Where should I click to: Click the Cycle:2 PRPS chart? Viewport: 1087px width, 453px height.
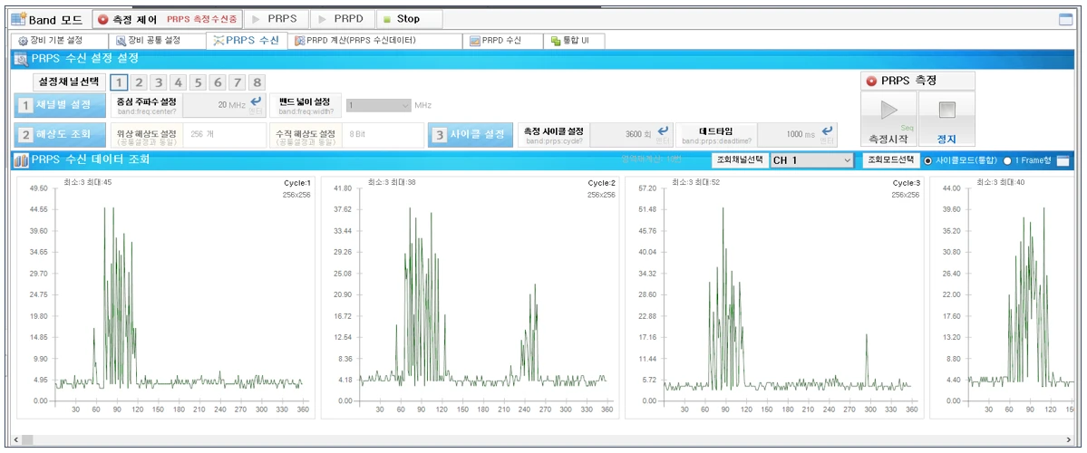tap(470, 296)
